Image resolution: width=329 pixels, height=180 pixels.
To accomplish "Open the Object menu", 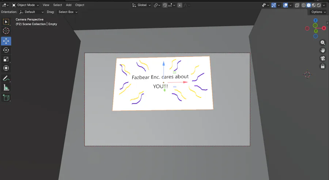I will (x=80, y=5).
